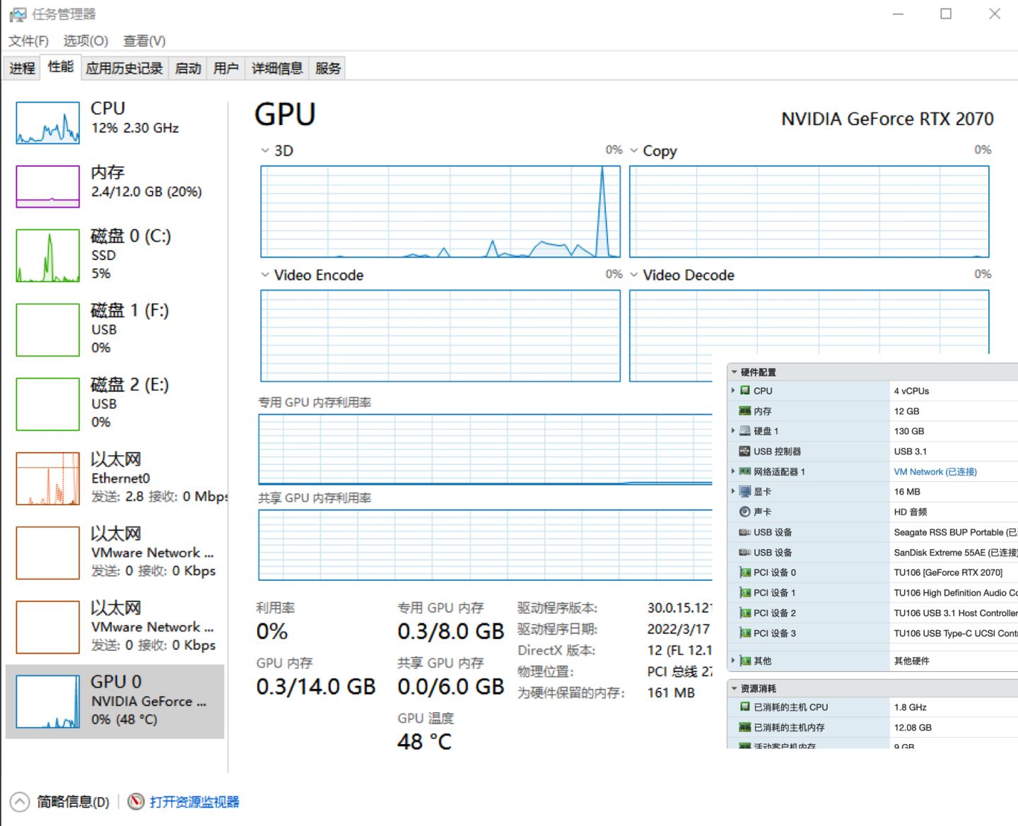The width and height of the screenshot is (1018, 826).
Task: Select the GPU 0 NVIDIA GeForce entry
Action: pyautogui.click(x=115, y=701)
